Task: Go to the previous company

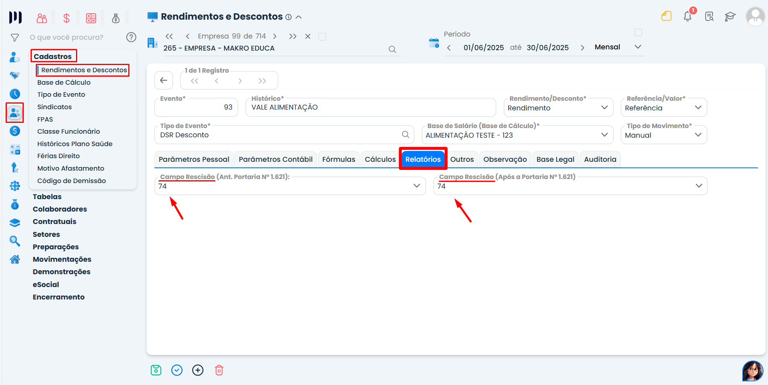Action: (187, 37)
